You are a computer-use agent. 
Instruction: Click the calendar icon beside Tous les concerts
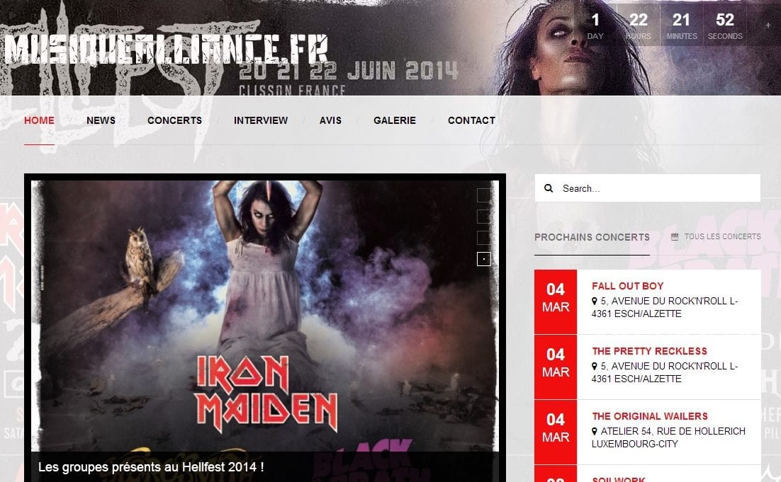pos(675,237)
